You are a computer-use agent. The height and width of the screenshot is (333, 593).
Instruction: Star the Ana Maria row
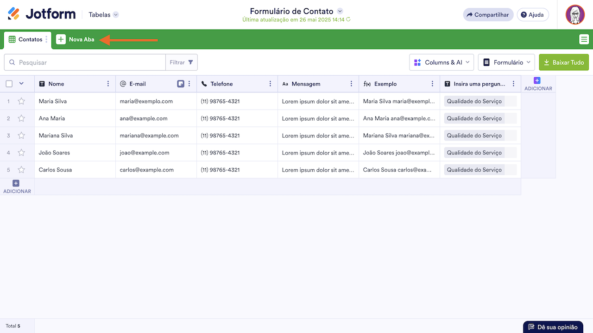point(21,118)
